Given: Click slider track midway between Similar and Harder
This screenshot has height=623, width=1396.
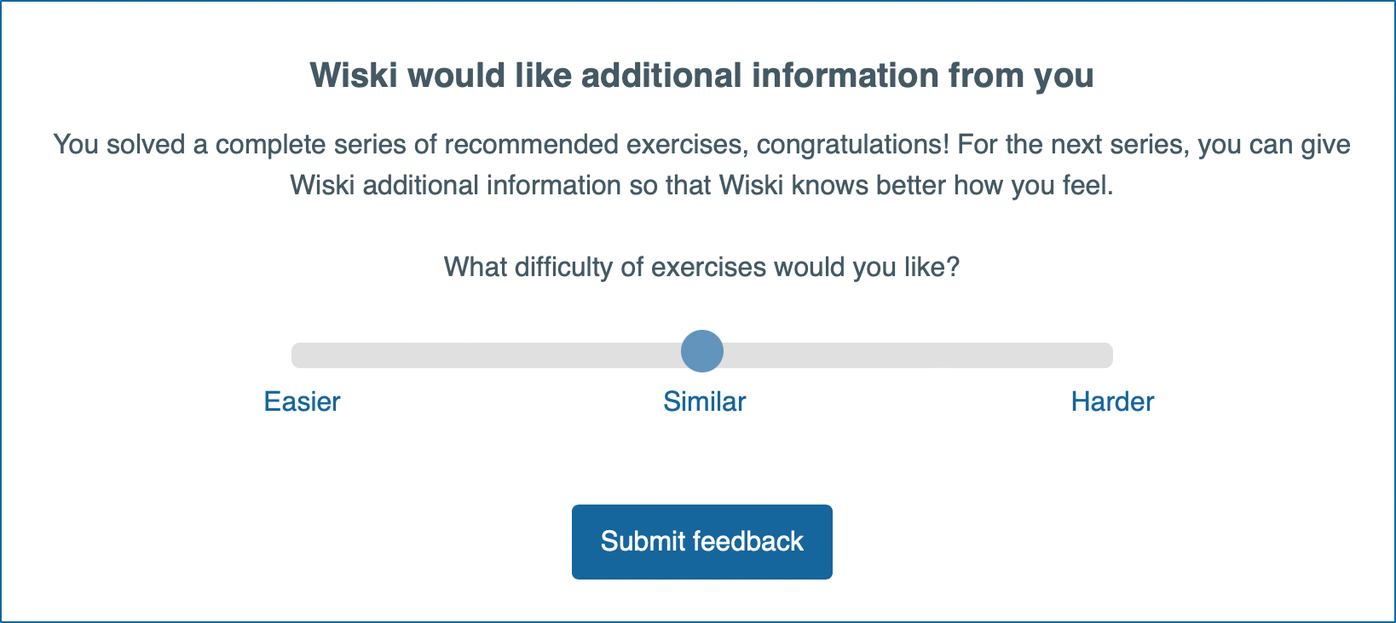Looking at the screenshot, I should (909, 355).
